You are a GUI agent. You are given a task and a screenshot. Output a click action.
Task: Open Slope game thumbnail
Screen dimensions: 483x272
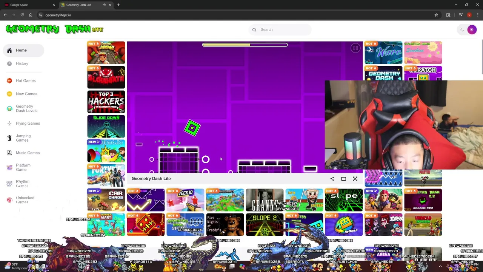(344, 200)
